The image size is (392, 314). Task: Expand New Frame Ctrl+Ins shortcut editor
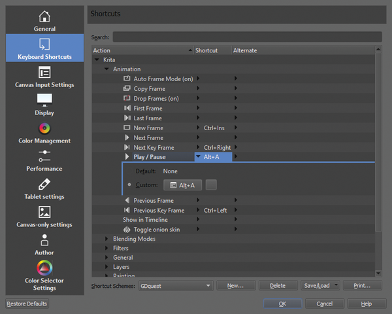(x=198, y=128)
